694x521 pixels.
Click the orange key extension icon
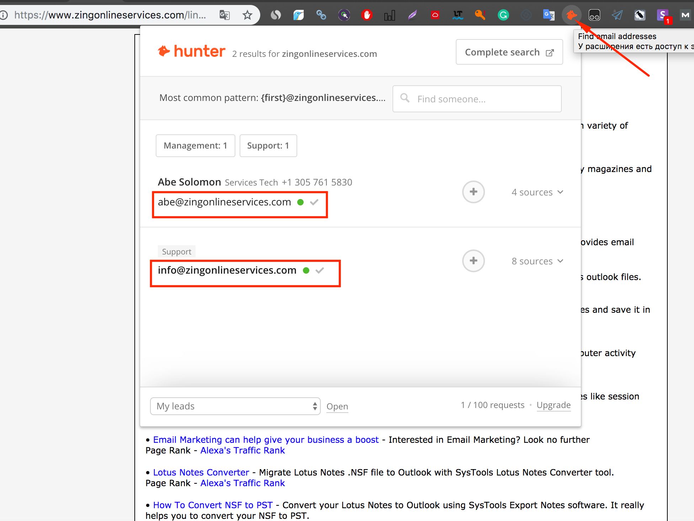480,15
